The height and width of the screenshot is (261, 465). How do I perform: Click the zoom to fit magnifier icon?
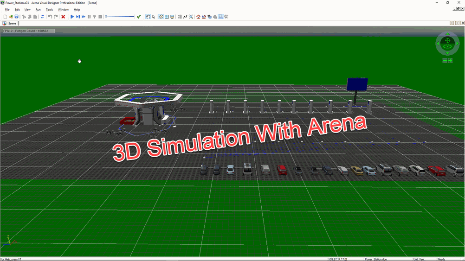click(x=191, y=17)
